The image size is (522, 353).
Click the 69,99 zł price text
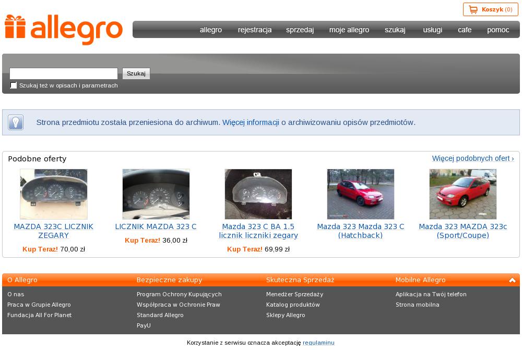tap(277, 249)
